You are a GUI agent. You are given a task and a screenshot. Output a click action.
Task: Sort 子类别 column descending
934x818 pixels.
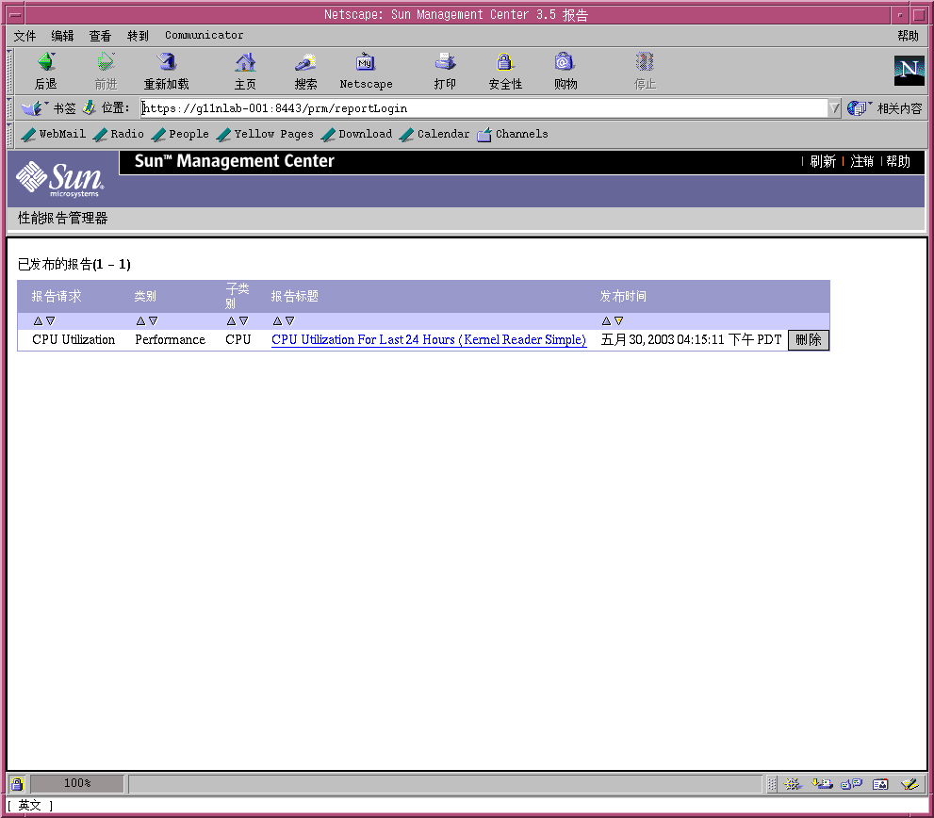pos(243,320)
